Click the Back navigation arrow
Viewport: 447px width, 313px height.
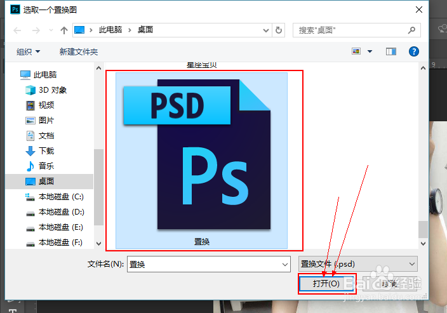(17, 30)
